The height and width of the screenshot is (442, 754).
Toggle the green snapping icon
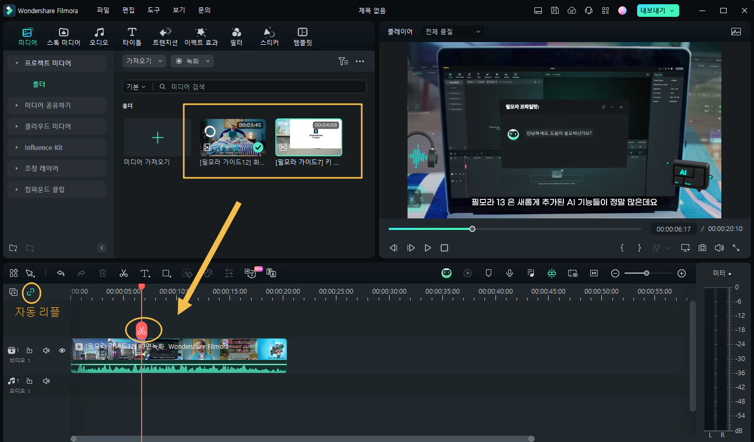(x=552, y=273)
